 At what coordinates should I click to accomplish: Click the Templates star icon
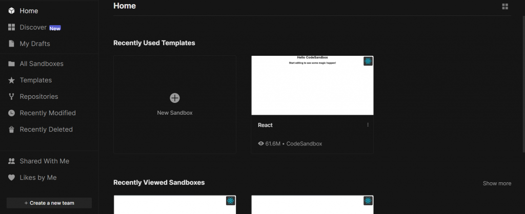click(x=11, y=80)
